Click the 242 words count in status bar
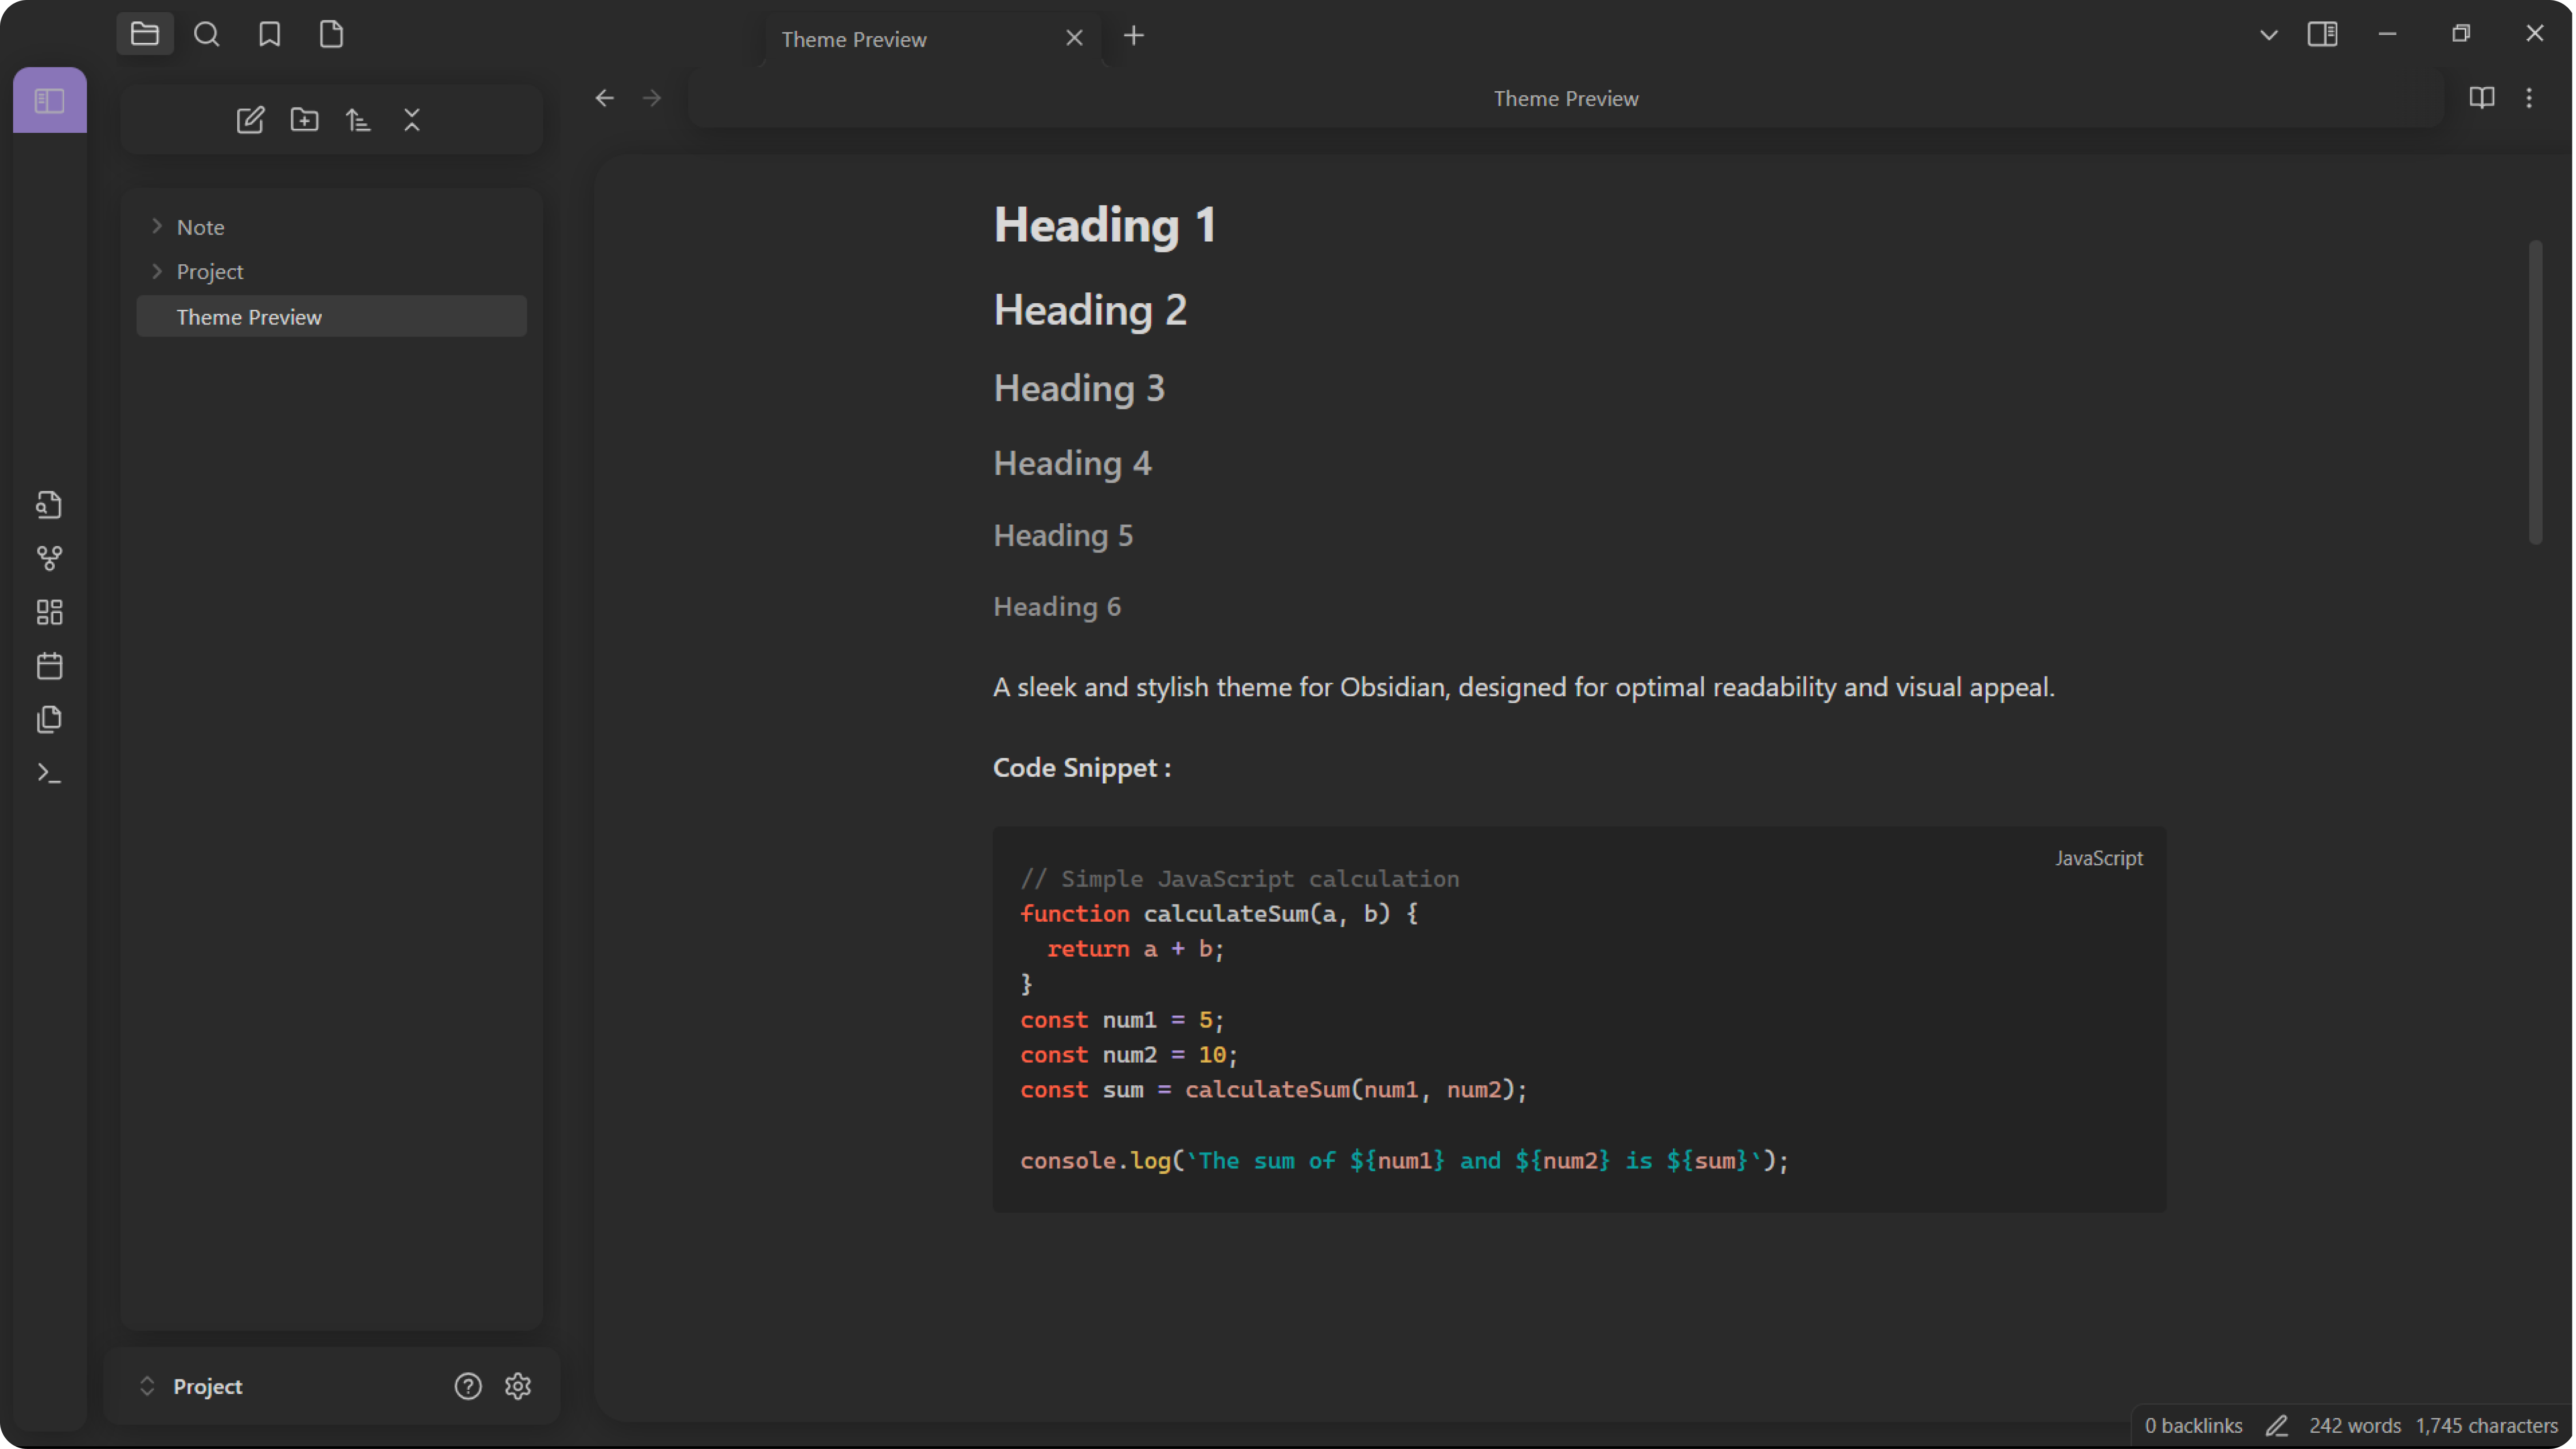Viewport: 2576px width, 1449px height. [x=2355, y=1426]
